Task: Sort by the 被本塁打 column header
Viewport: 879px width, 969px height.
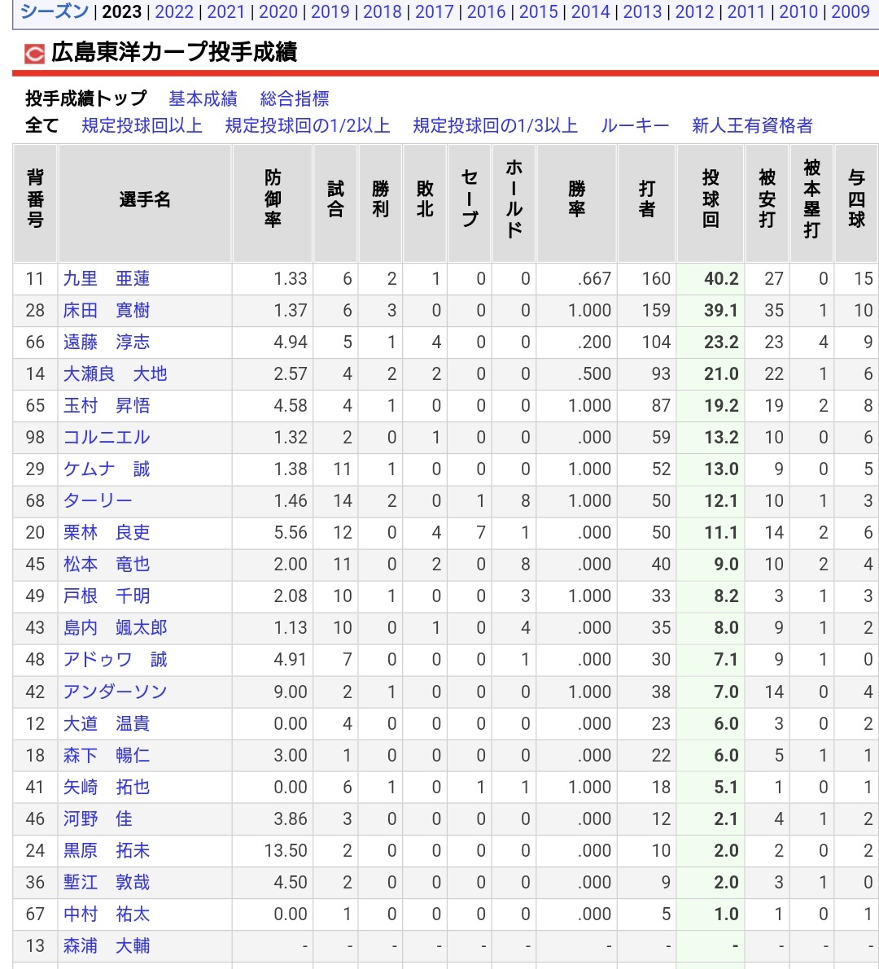Action: pyautogui.click(x=811, y=203)
